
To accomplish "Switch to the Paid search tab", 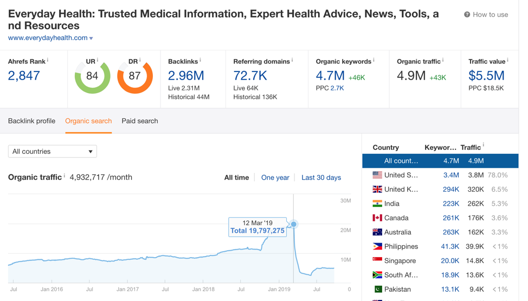I will (x=140, y=121).
